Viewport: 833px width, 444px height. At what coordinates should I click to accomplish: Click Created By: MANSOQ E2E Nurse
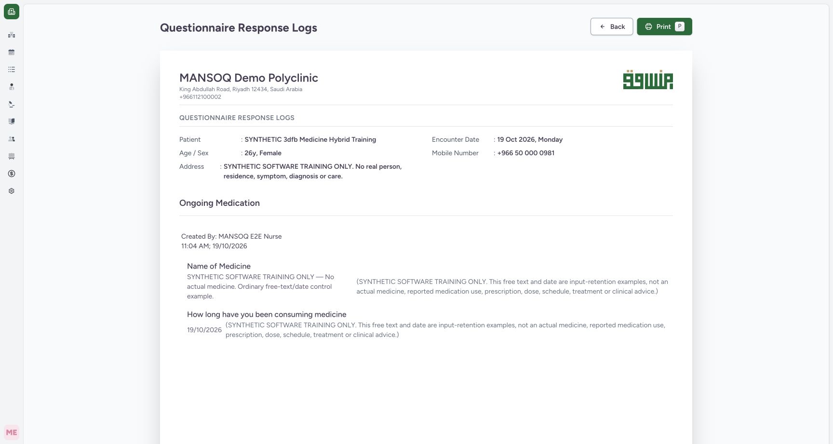pos(231,236)
